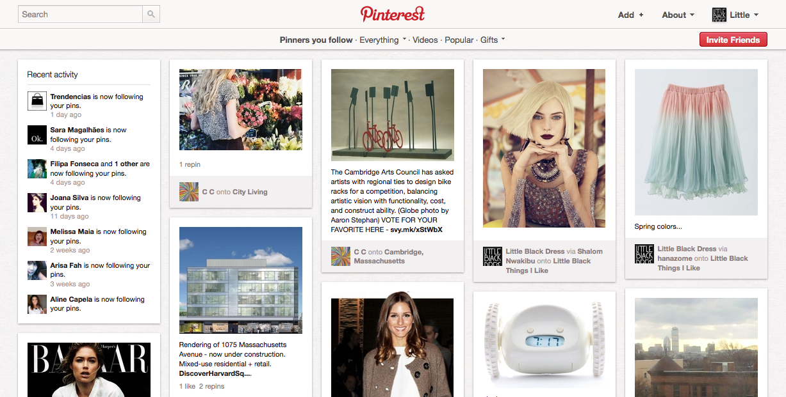Open the pastel ombre skirt pin image
Viewport: 786px width, 397px height.
pos(696,142)
